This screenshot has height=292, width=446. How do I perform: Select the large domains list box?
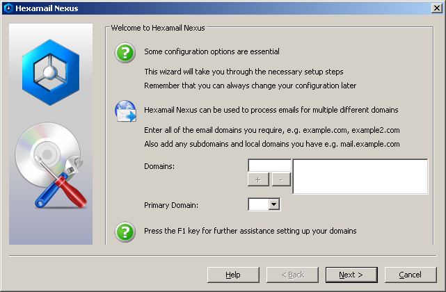[x=360, y=177]
